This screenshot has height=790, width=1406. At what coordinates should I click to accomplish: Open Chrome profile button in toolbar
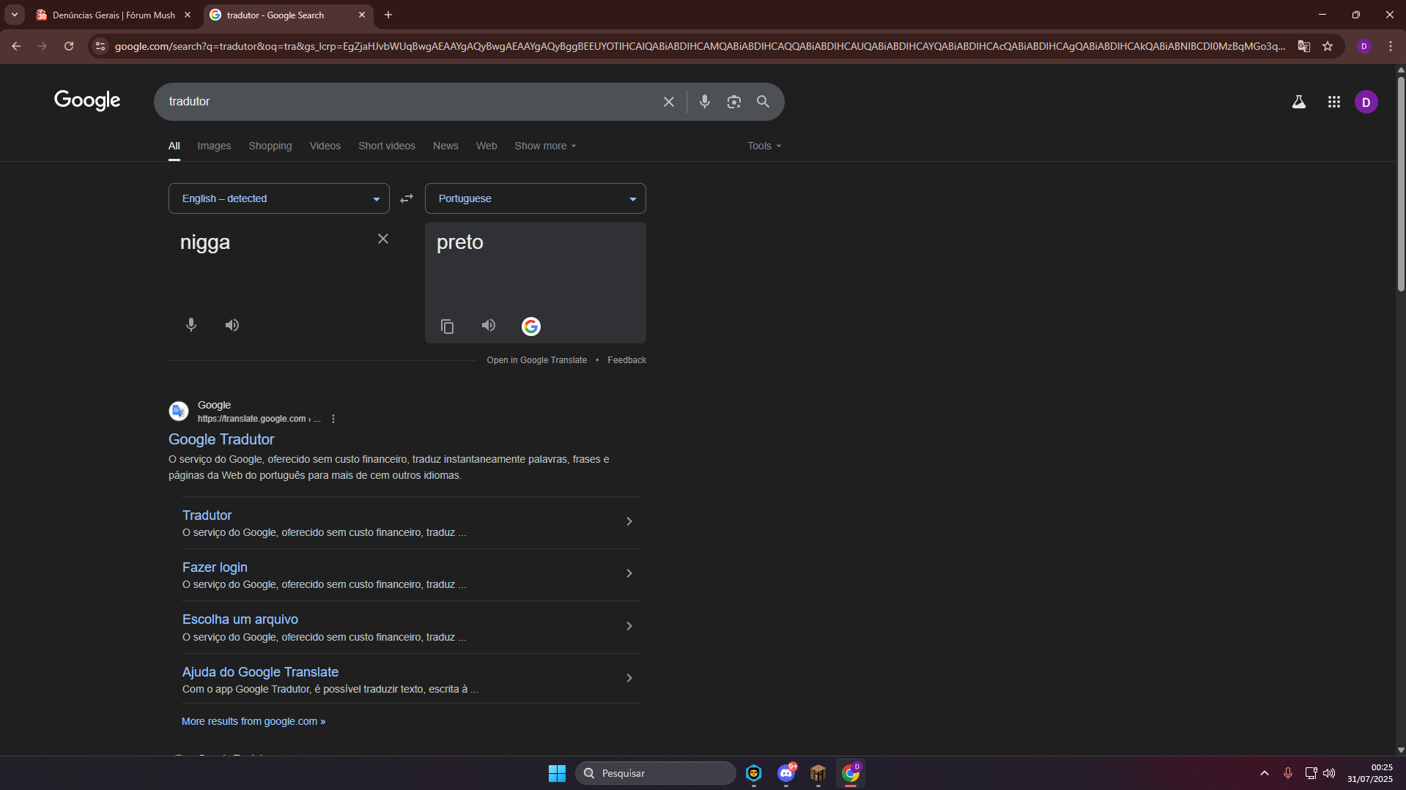(1364, 45)
